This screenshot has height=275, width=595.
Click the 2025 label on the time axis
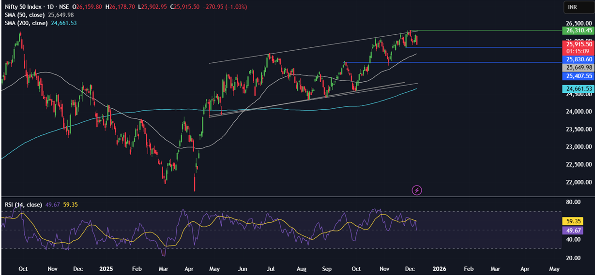point(106,268)
